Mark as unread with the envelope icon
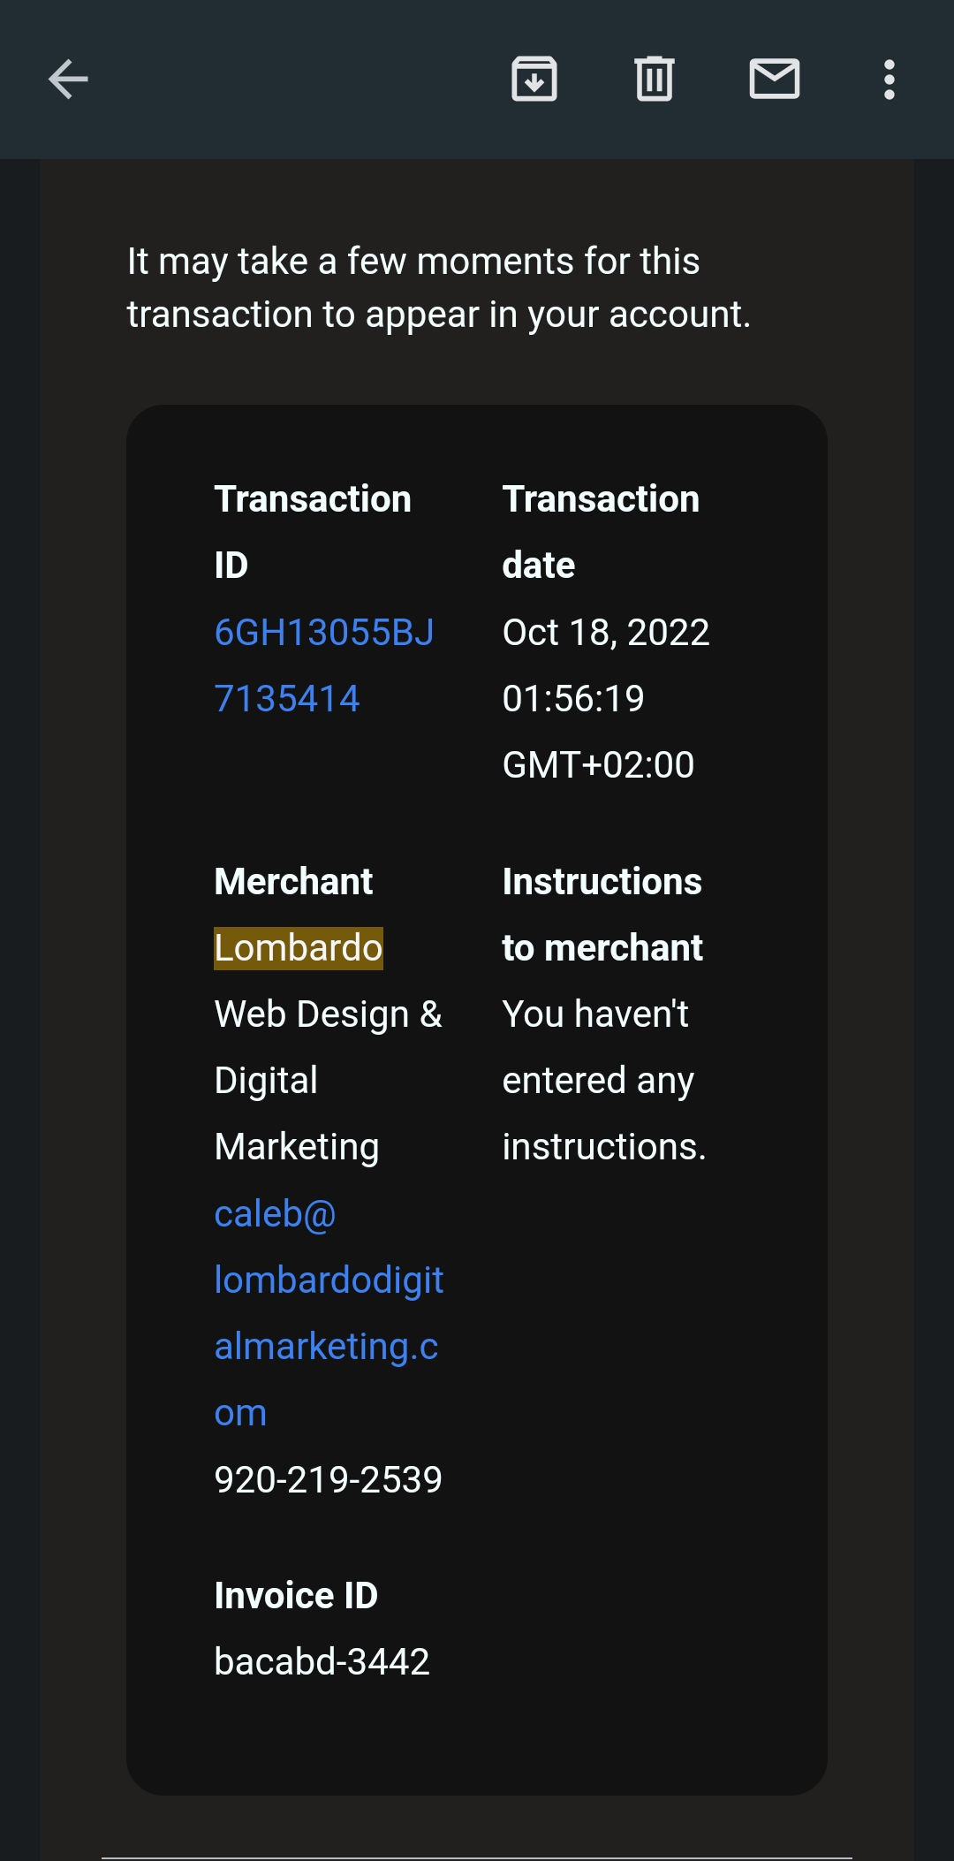 (x=775, y=80)
